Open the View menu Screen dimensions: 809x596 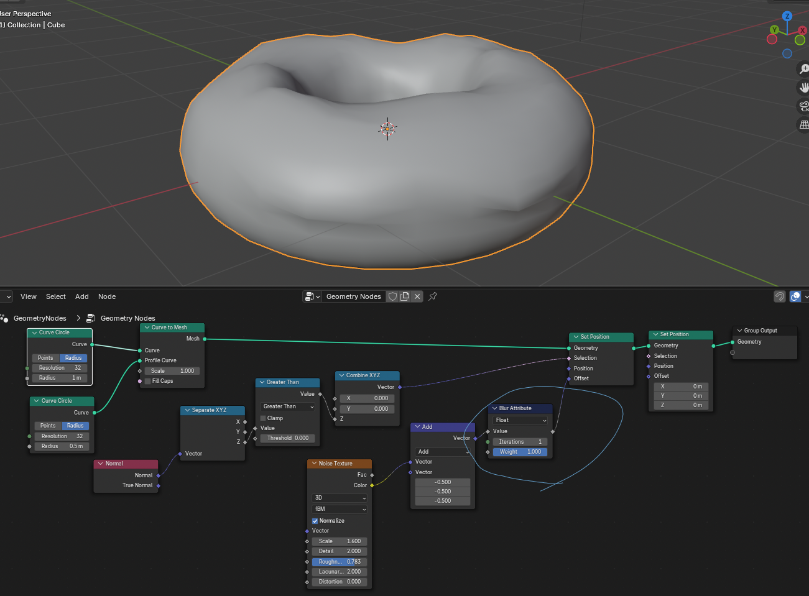tap(29, 296)
